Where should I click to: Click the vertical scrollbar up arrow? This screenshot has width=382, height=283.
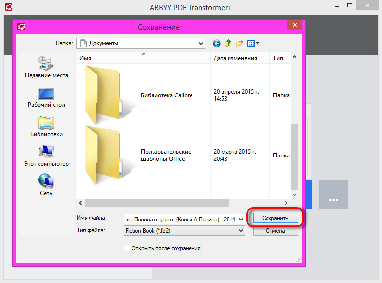coord(294,57)
